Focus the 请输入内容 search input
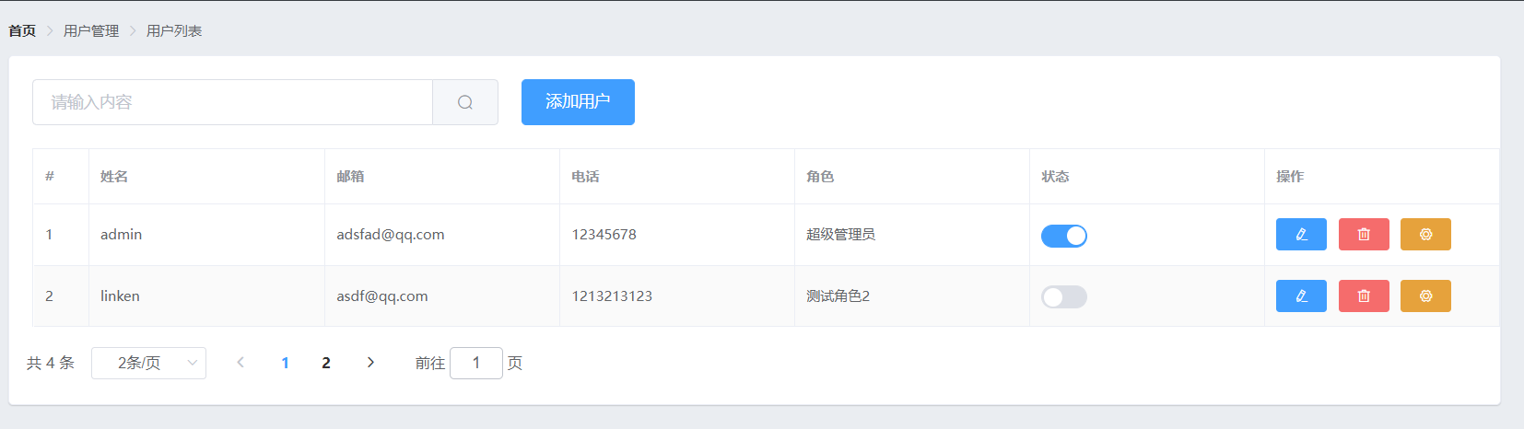 pos(232,102)
